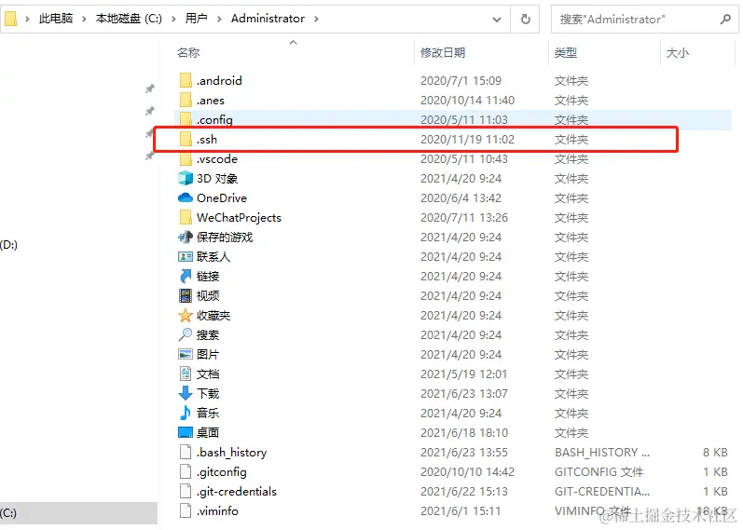Expand chevron after 用户 in breadcrumb
This screenshot has height=530, width=743.
pyautogui.click(x=219, y=19)
